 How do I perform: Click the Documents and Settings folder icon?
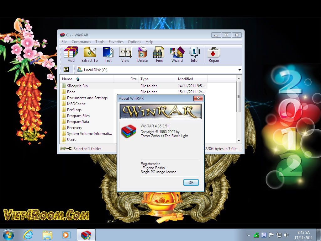[x=64, y=98]
